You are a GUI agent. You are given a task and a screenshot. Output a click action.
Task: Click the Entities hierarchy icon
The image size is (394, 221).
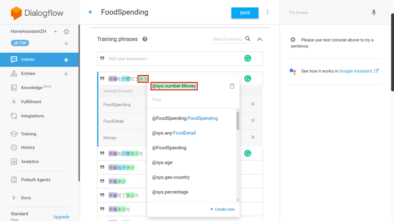click(x=14, y=74)
